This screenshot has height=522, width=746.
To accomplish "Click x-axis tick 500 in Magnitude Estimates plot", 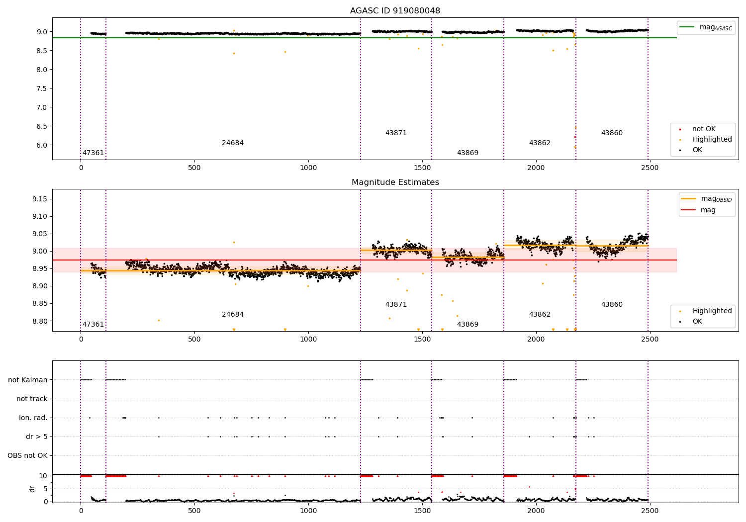I will tap(194, 340).
